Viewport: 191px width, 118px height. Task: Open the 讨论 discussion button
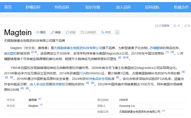[71, 32]
